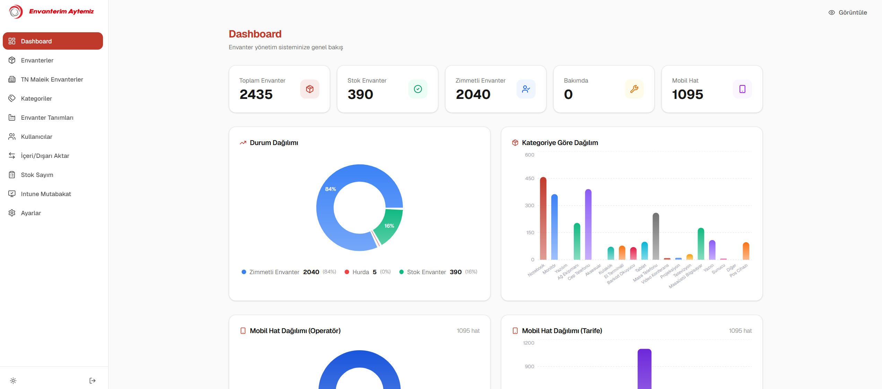This screenshot has width=882, height=389.
Task: Open Envanter Tanımları page
Action: click(x=53, y=117)
